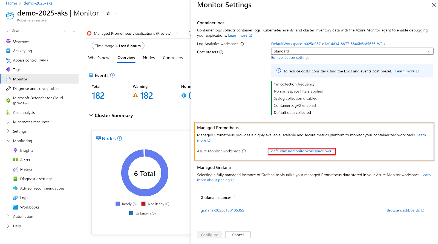
Task: Click the Diagnostic settings icon
Action: click(x=15, y=179)
